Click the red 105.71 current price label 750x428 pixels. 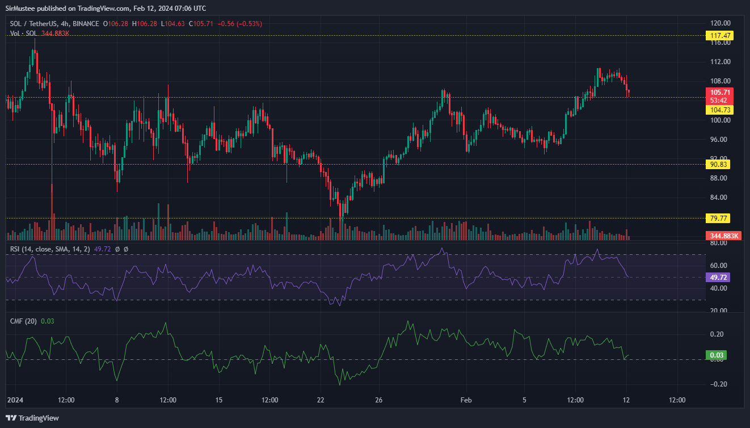click(719, 92)
